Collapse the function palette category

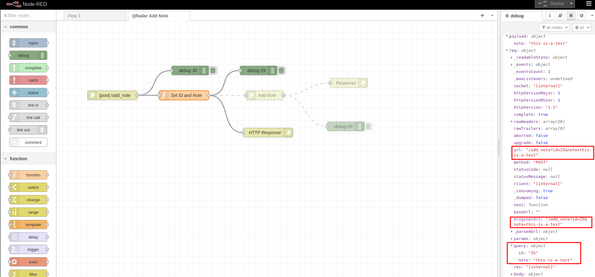coord(28,159)
